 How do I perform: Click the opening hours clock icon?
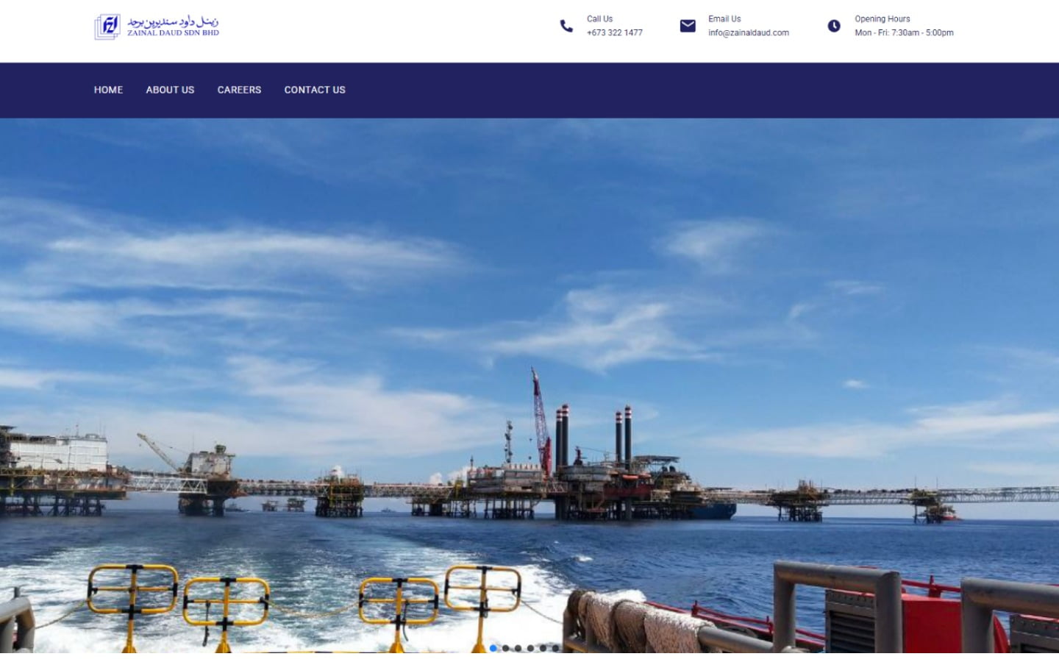pos(834,26)
